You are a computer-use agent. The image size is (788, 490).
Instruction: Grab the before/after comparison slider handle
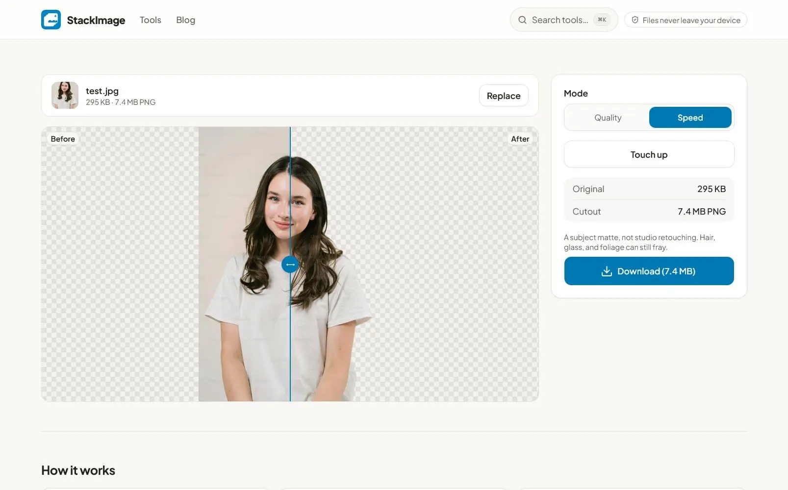(290, 265)
